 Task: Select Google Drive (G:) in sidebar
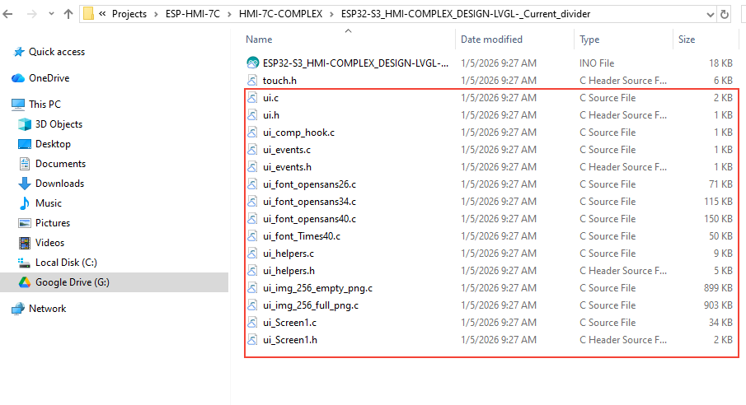click(73, 282)
